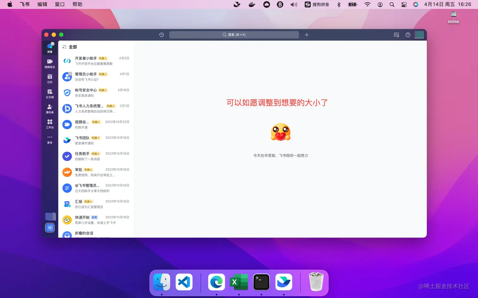The width and height of the screenshot is (478, 298).
Task: Click 简单几步设置，快速上手飞书 preview
Action: [x=95, y=223]
